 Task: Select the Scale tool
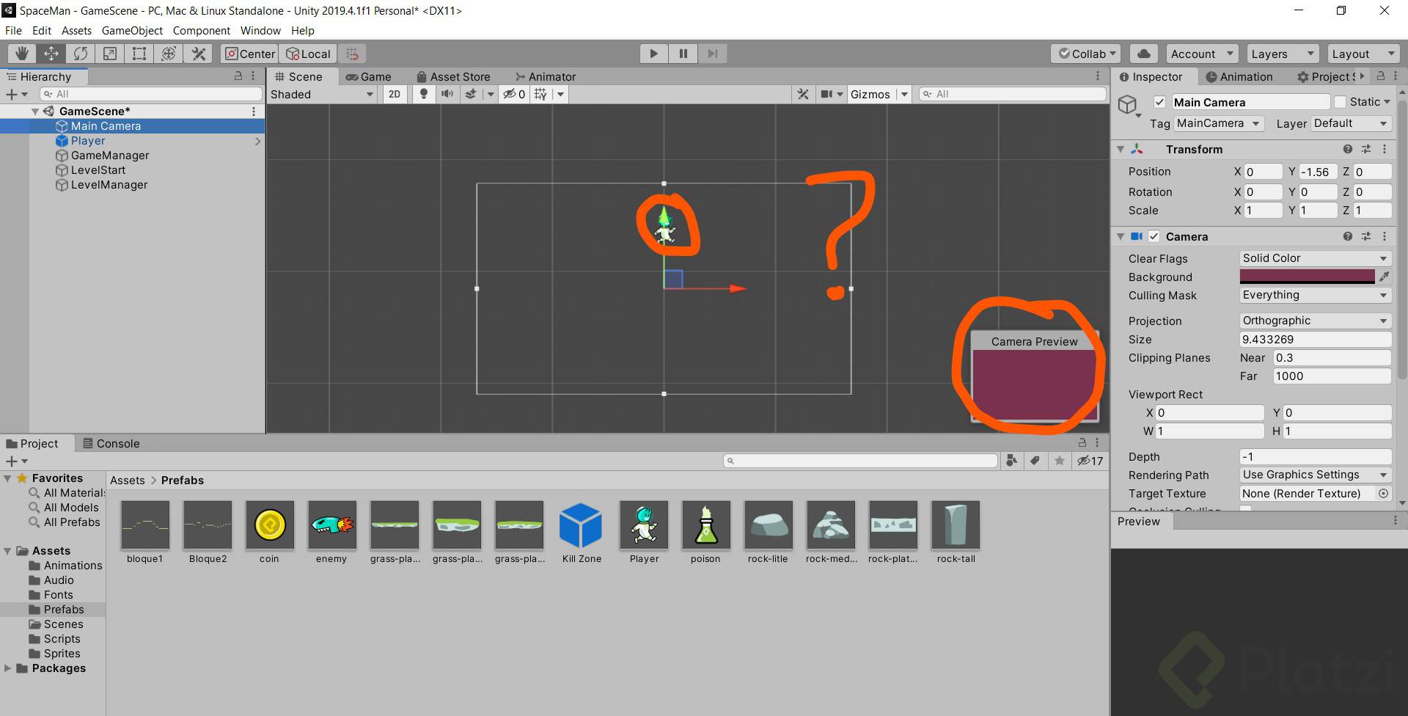click(110, 54)
